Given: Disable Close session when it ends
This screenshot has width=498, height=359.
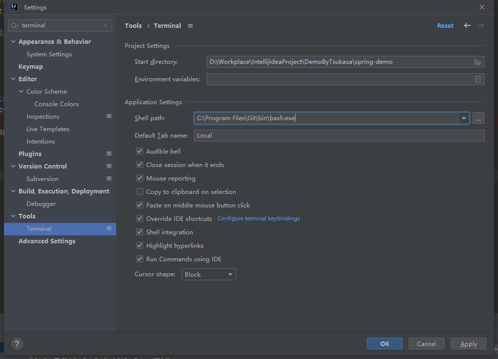Looking at the screenshot, I should point(140,165).
